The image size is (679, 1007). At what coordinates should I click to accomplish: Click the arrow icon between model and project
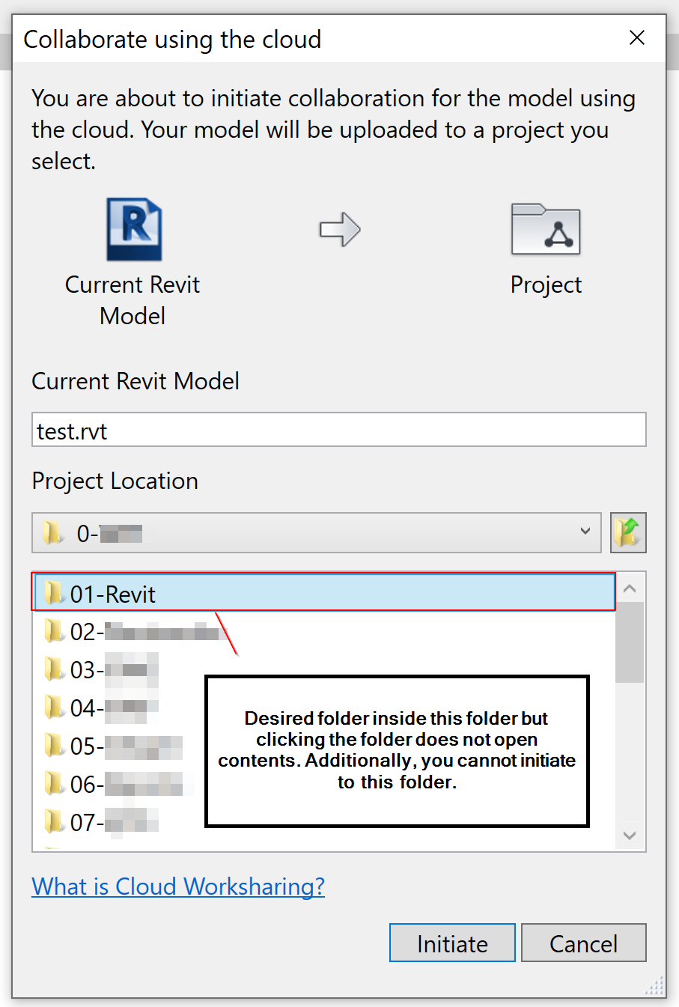[x=341, y=229]
